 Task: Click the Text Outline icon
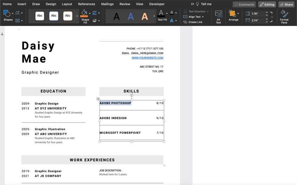[172, 13]
